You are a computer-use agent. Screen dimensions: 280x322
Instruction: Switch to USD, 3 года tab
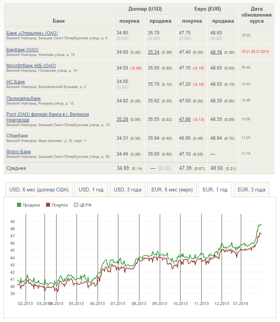click(127, 190)
